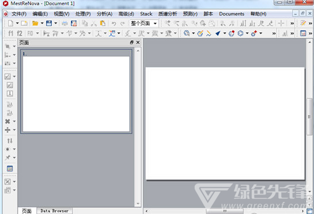The image size is (314, 214).
Task: Click the decrease intensity bars icon
Action: point(252,24)
